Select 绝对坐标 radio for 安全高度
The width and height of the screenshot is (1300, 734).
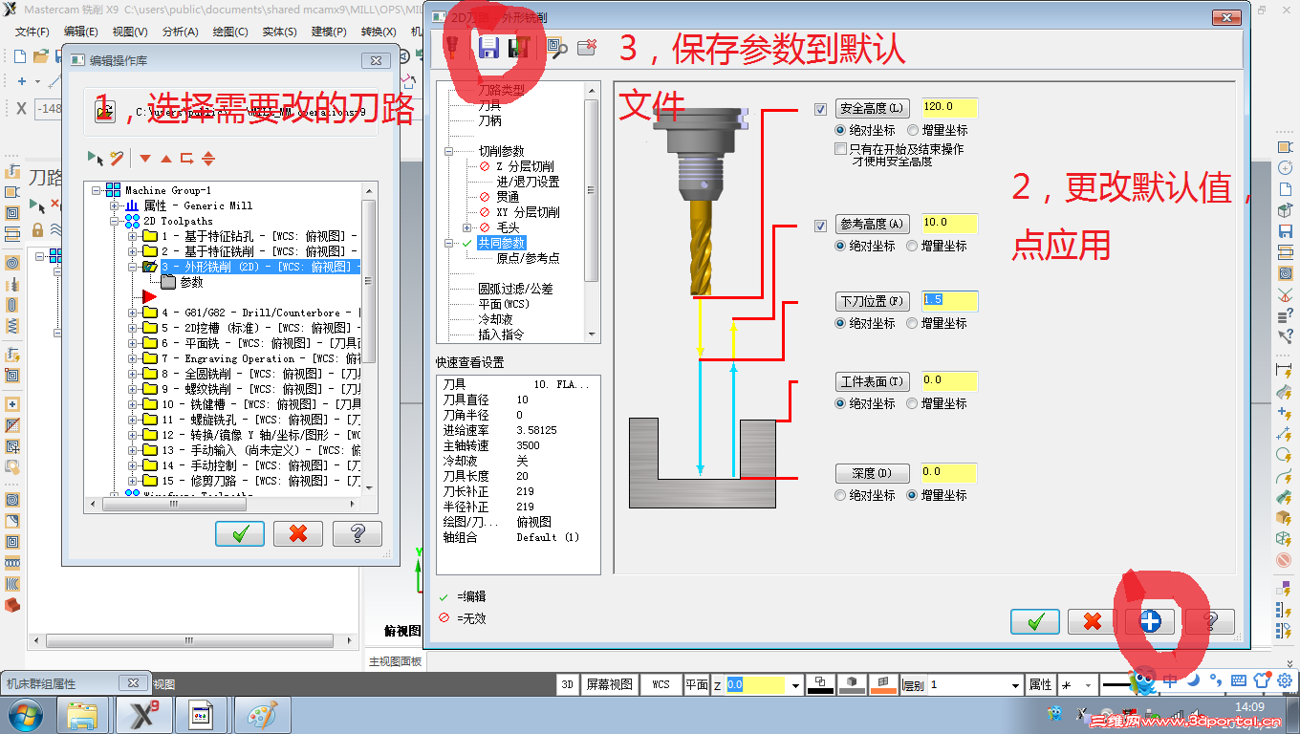click(x=840, y=130)
